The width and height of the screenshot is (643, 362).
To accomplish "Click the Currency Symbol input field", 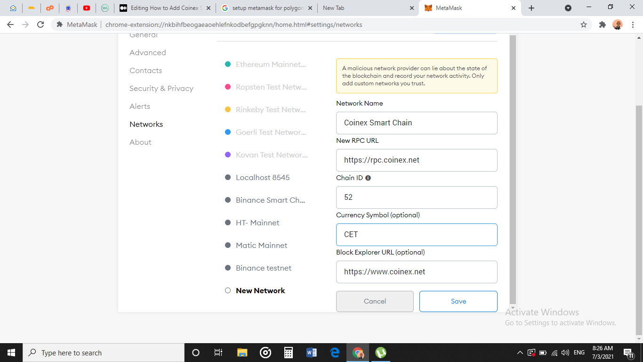I will click(417, 235).
